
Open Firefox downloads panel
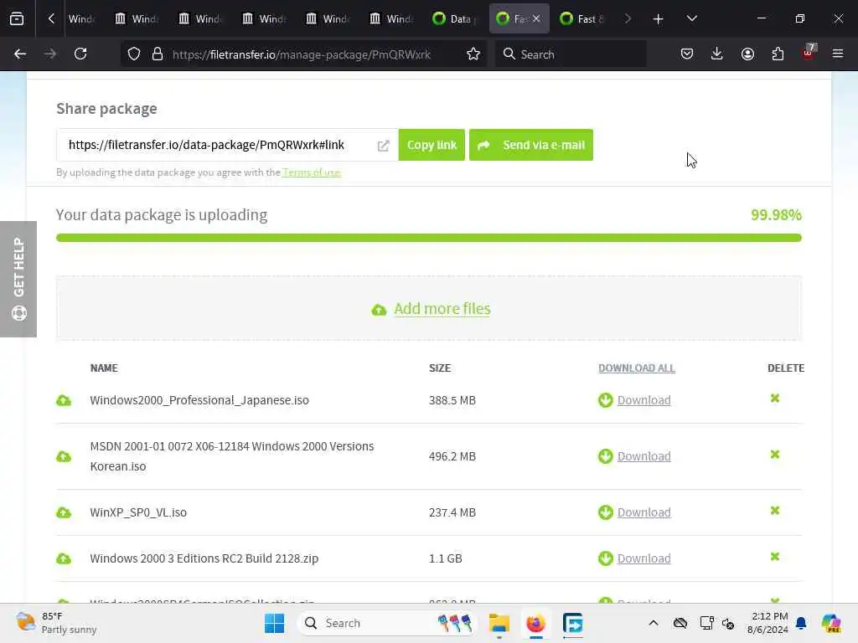[717, 54]
